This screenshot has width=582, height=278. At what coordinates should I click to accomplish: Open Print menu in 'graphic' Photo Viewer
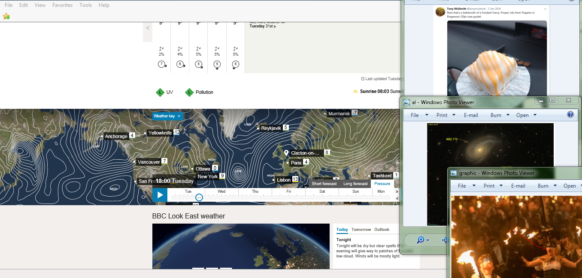489,186
